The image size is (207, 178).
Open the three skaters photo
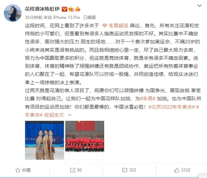click(45, 140)
